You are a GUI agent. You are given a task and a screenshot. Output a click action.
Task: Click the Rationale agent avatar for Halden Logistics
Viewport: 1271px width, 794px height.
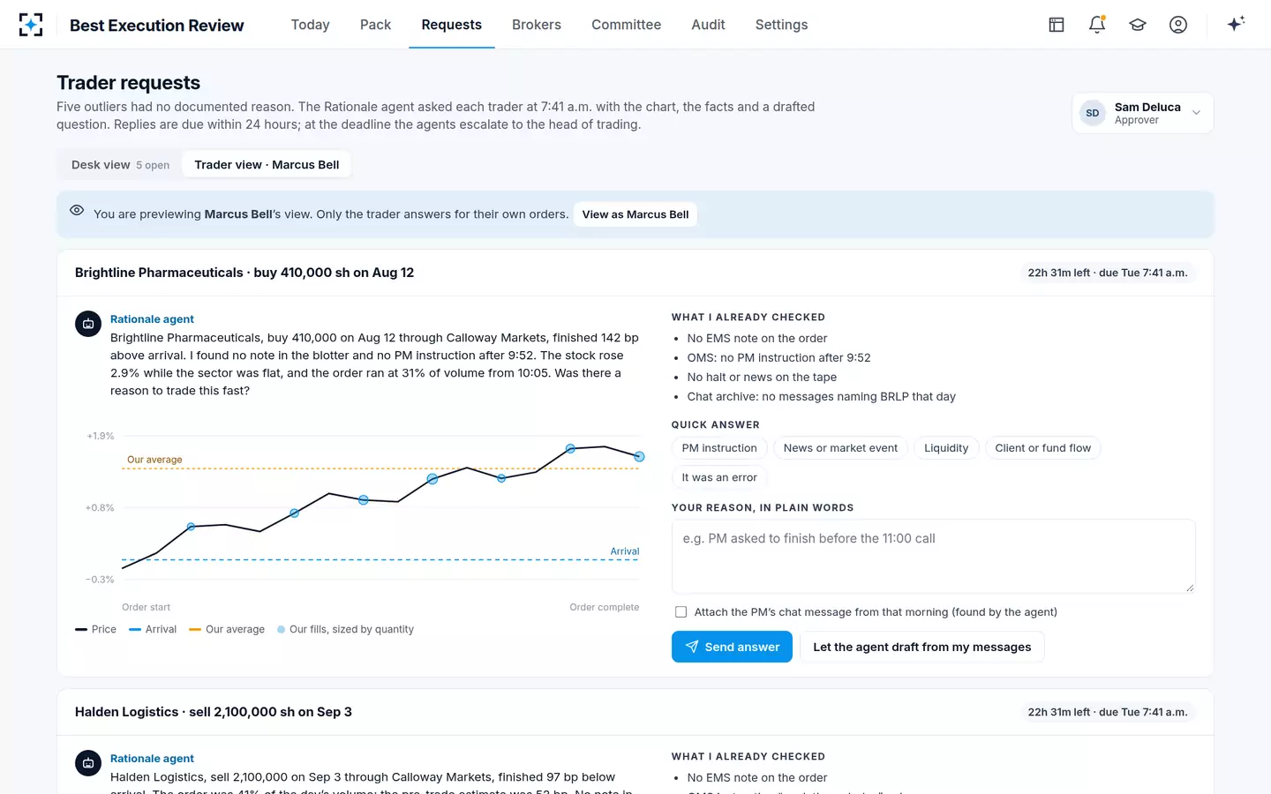[x=88, y=763]
